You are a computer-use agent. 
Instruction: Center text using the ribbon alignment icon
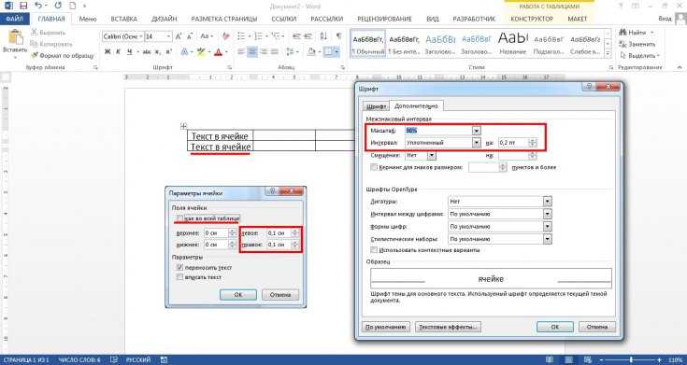[252, 51]
